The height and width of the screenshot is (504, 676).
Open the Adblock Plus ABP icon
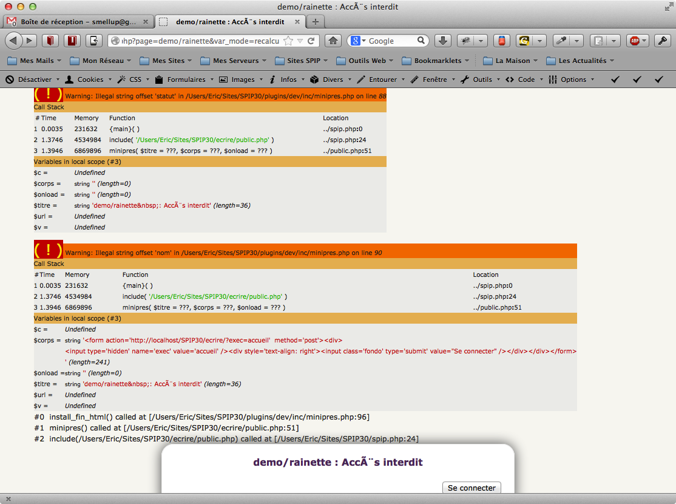pos(635,41)
